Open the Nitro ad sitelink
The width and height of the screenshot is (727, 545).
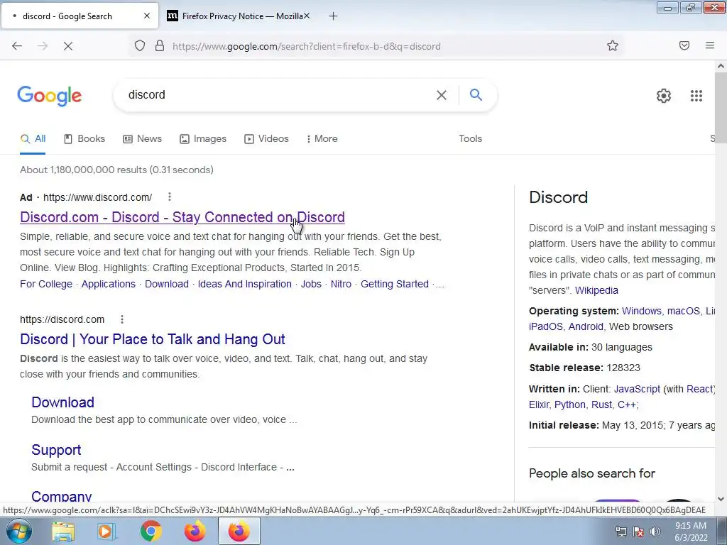[341, 284]
